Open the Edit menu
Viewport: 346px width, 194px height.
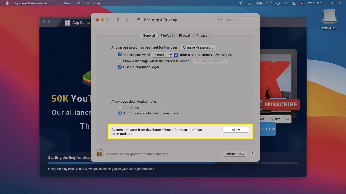pos(56,3)
